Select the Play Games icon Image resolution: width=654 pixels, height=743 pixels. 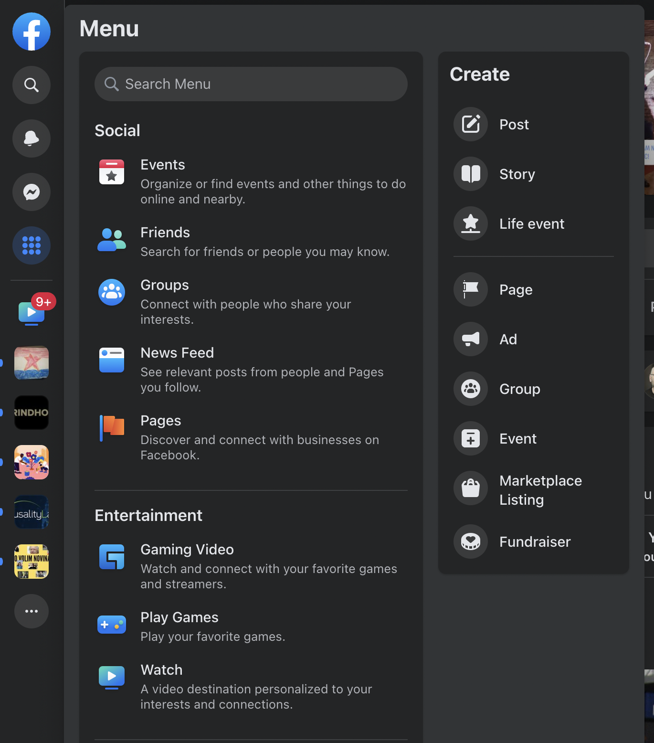pyautogui.click(x=111, y=625)
